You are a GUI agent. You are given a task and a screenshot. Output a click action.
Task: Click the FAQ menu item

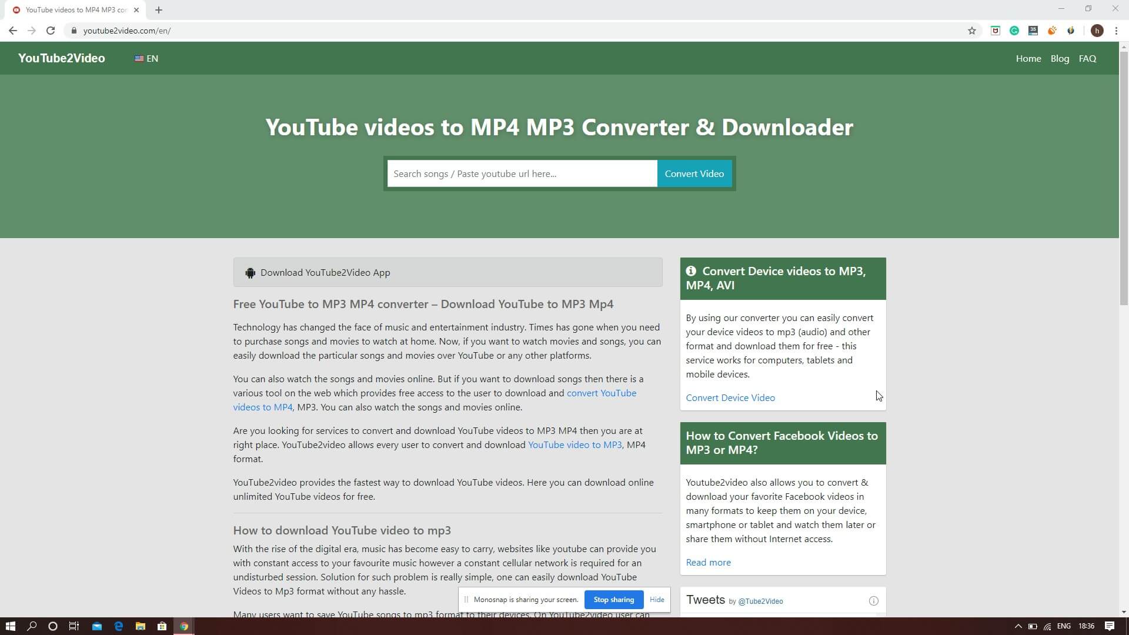[1088, 58]
